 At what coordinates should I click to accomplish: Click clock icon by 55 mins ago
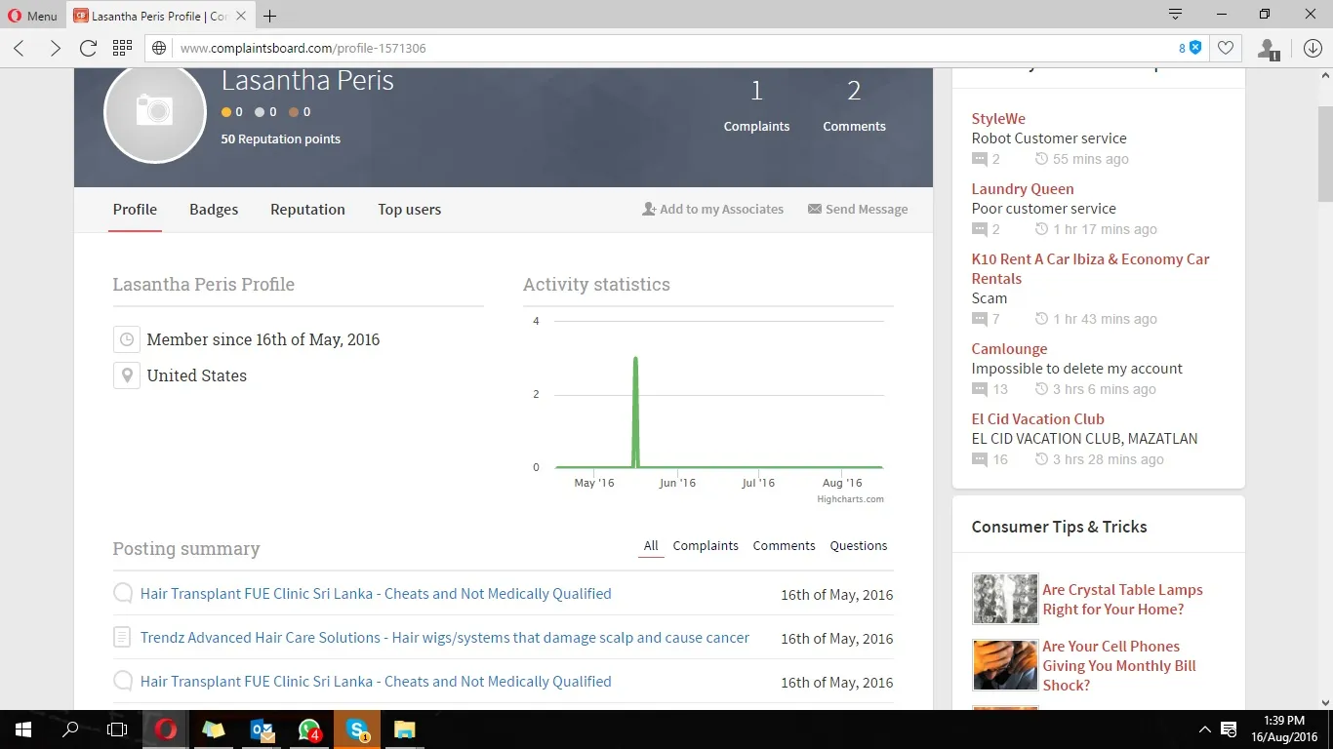[x=1041, y=159]
